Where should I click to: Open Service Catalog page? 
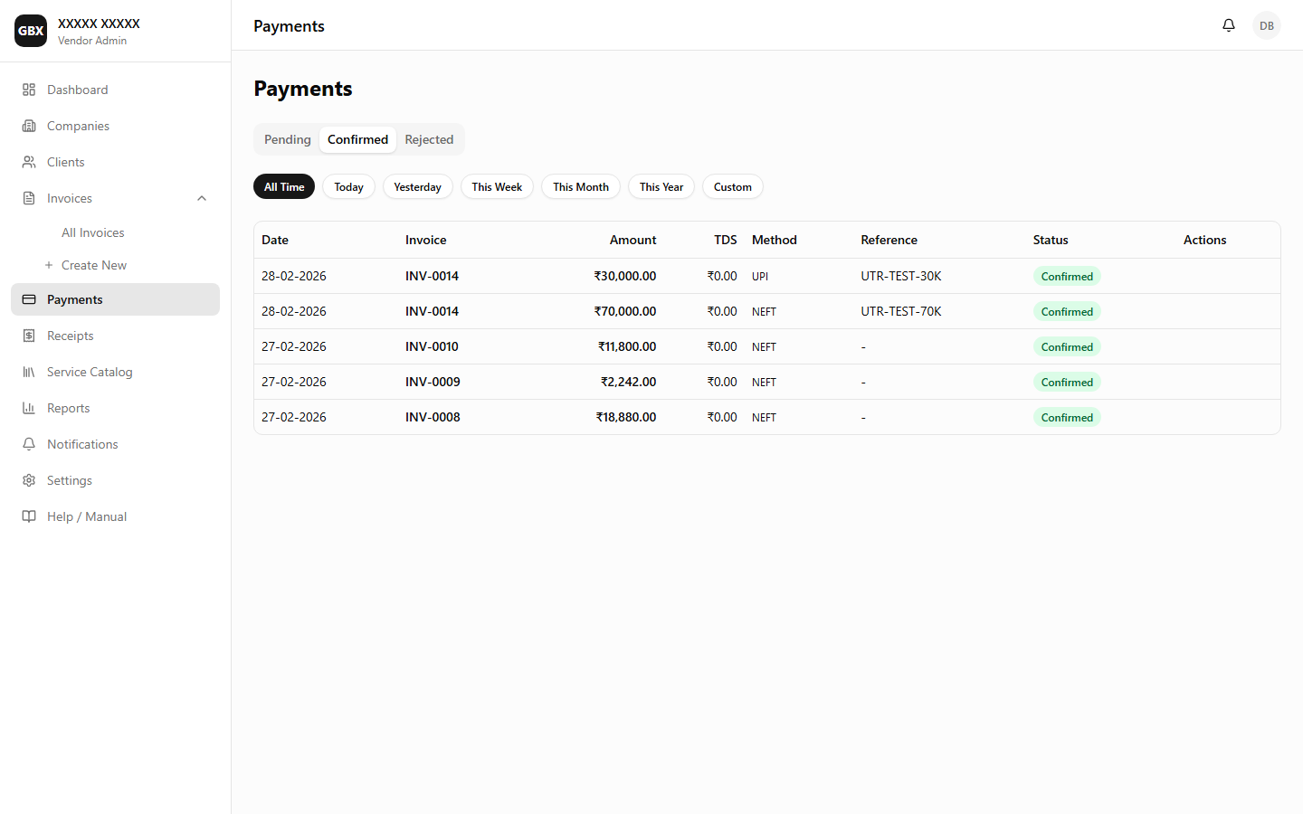tap(115, 372)
